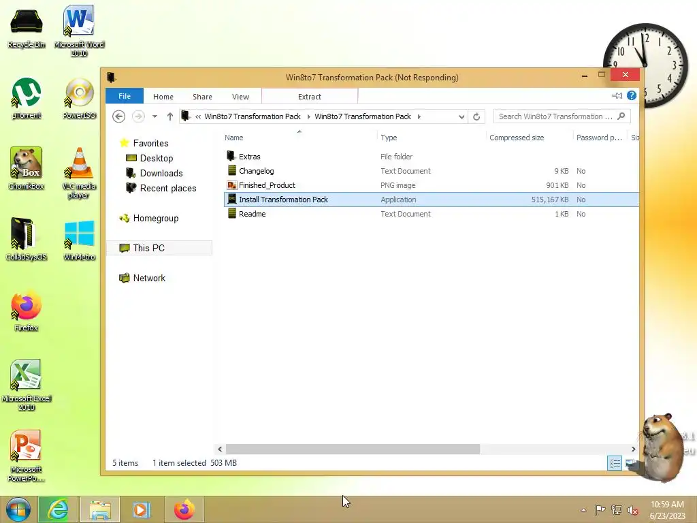Open Firefox from the taskbar
The image size is (697, 523).
coord(184,509)
